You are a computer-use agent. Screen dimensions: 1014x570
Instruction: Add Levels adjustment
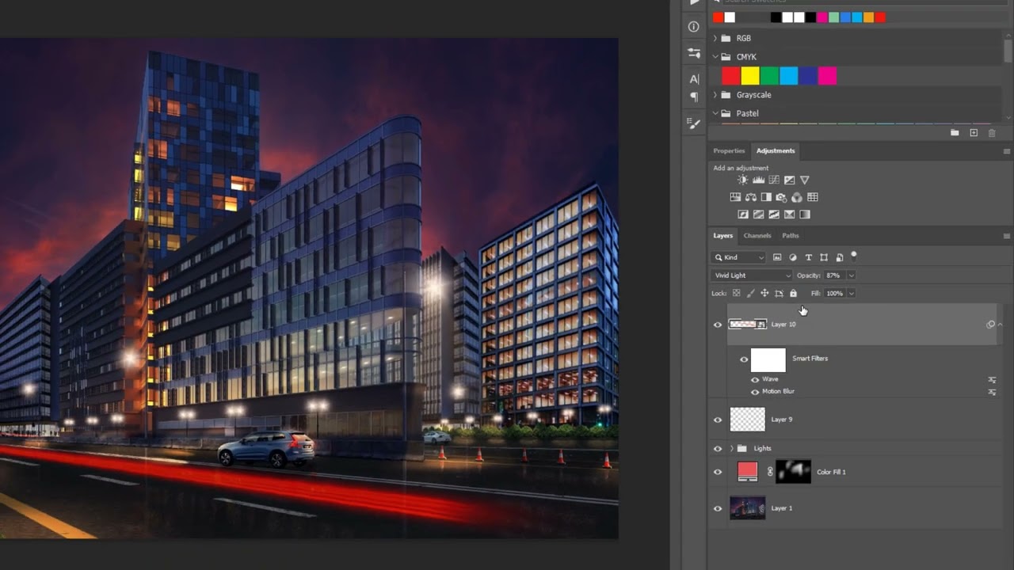[758, 180]
